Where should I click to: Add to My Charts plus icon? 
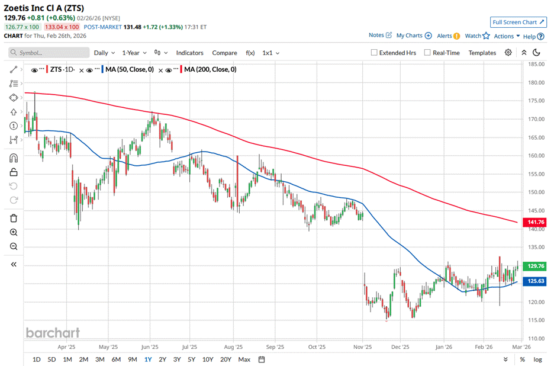tap(428, 36)
